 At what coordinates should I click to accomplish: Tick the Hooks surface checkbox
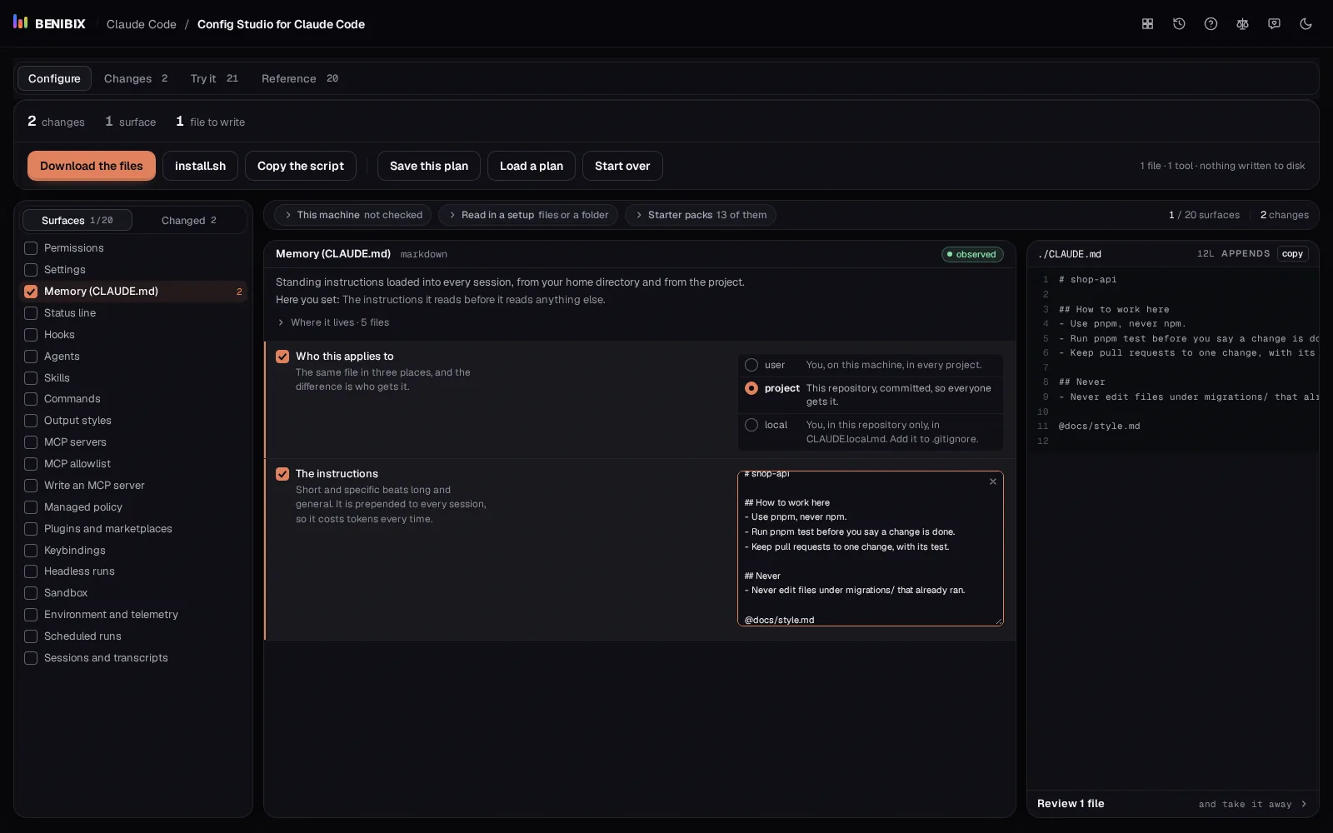tap(31, 335)
